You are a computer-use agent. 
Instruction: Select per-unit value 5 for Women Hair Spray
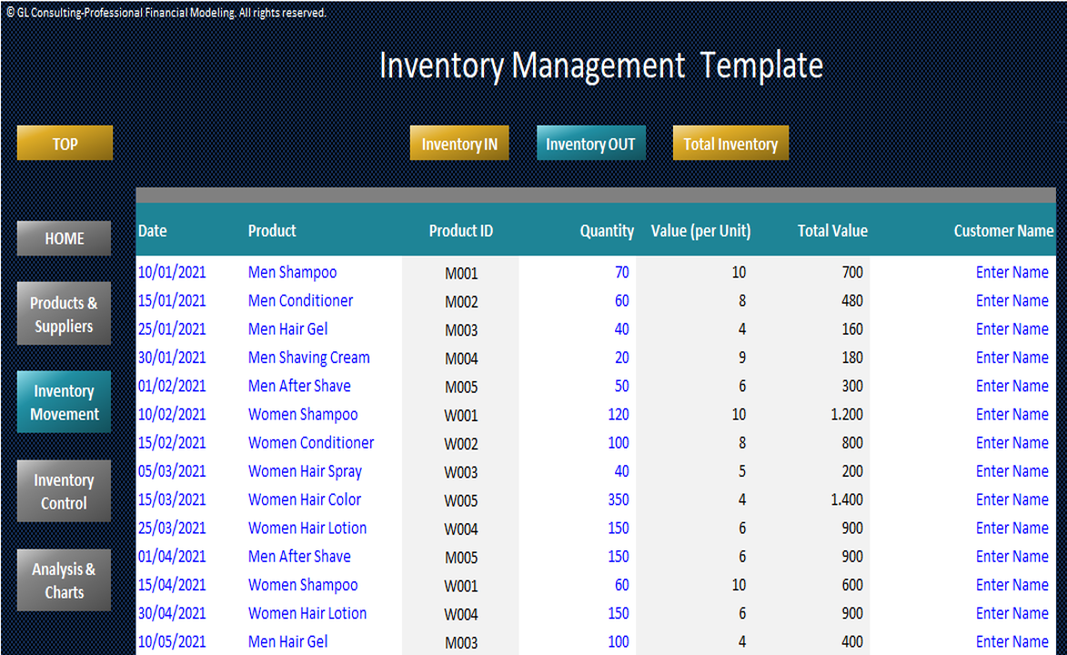[x=741, y=471]
